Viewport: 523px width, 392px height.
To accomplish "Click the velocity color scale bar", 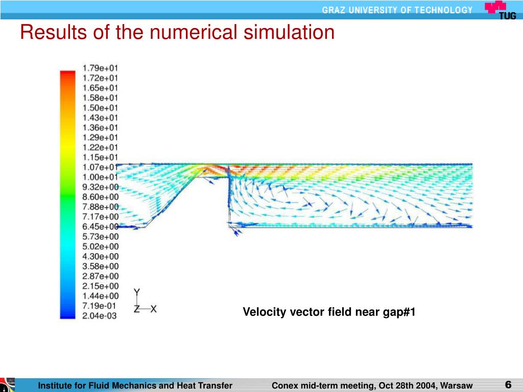I will [68, 194].
